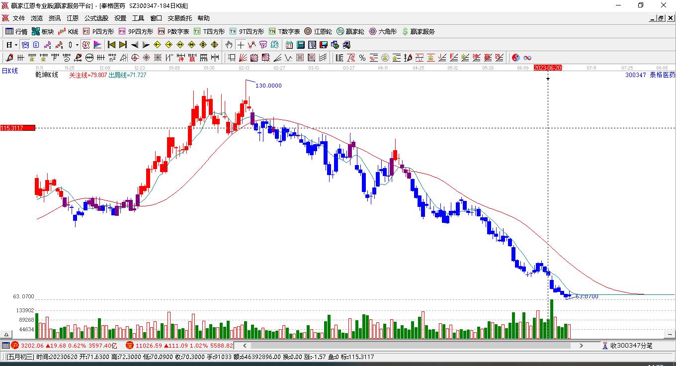Open the 资讯 menu
The image size is (676, 366).
[55, 18]
